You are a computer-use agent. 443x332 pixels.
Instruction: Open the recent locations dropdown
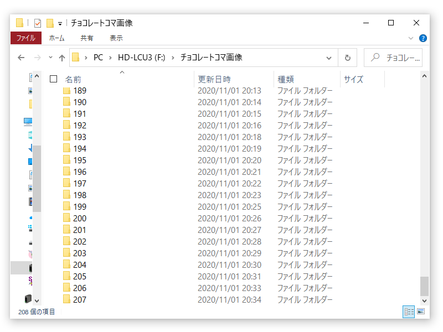(50, 58)
